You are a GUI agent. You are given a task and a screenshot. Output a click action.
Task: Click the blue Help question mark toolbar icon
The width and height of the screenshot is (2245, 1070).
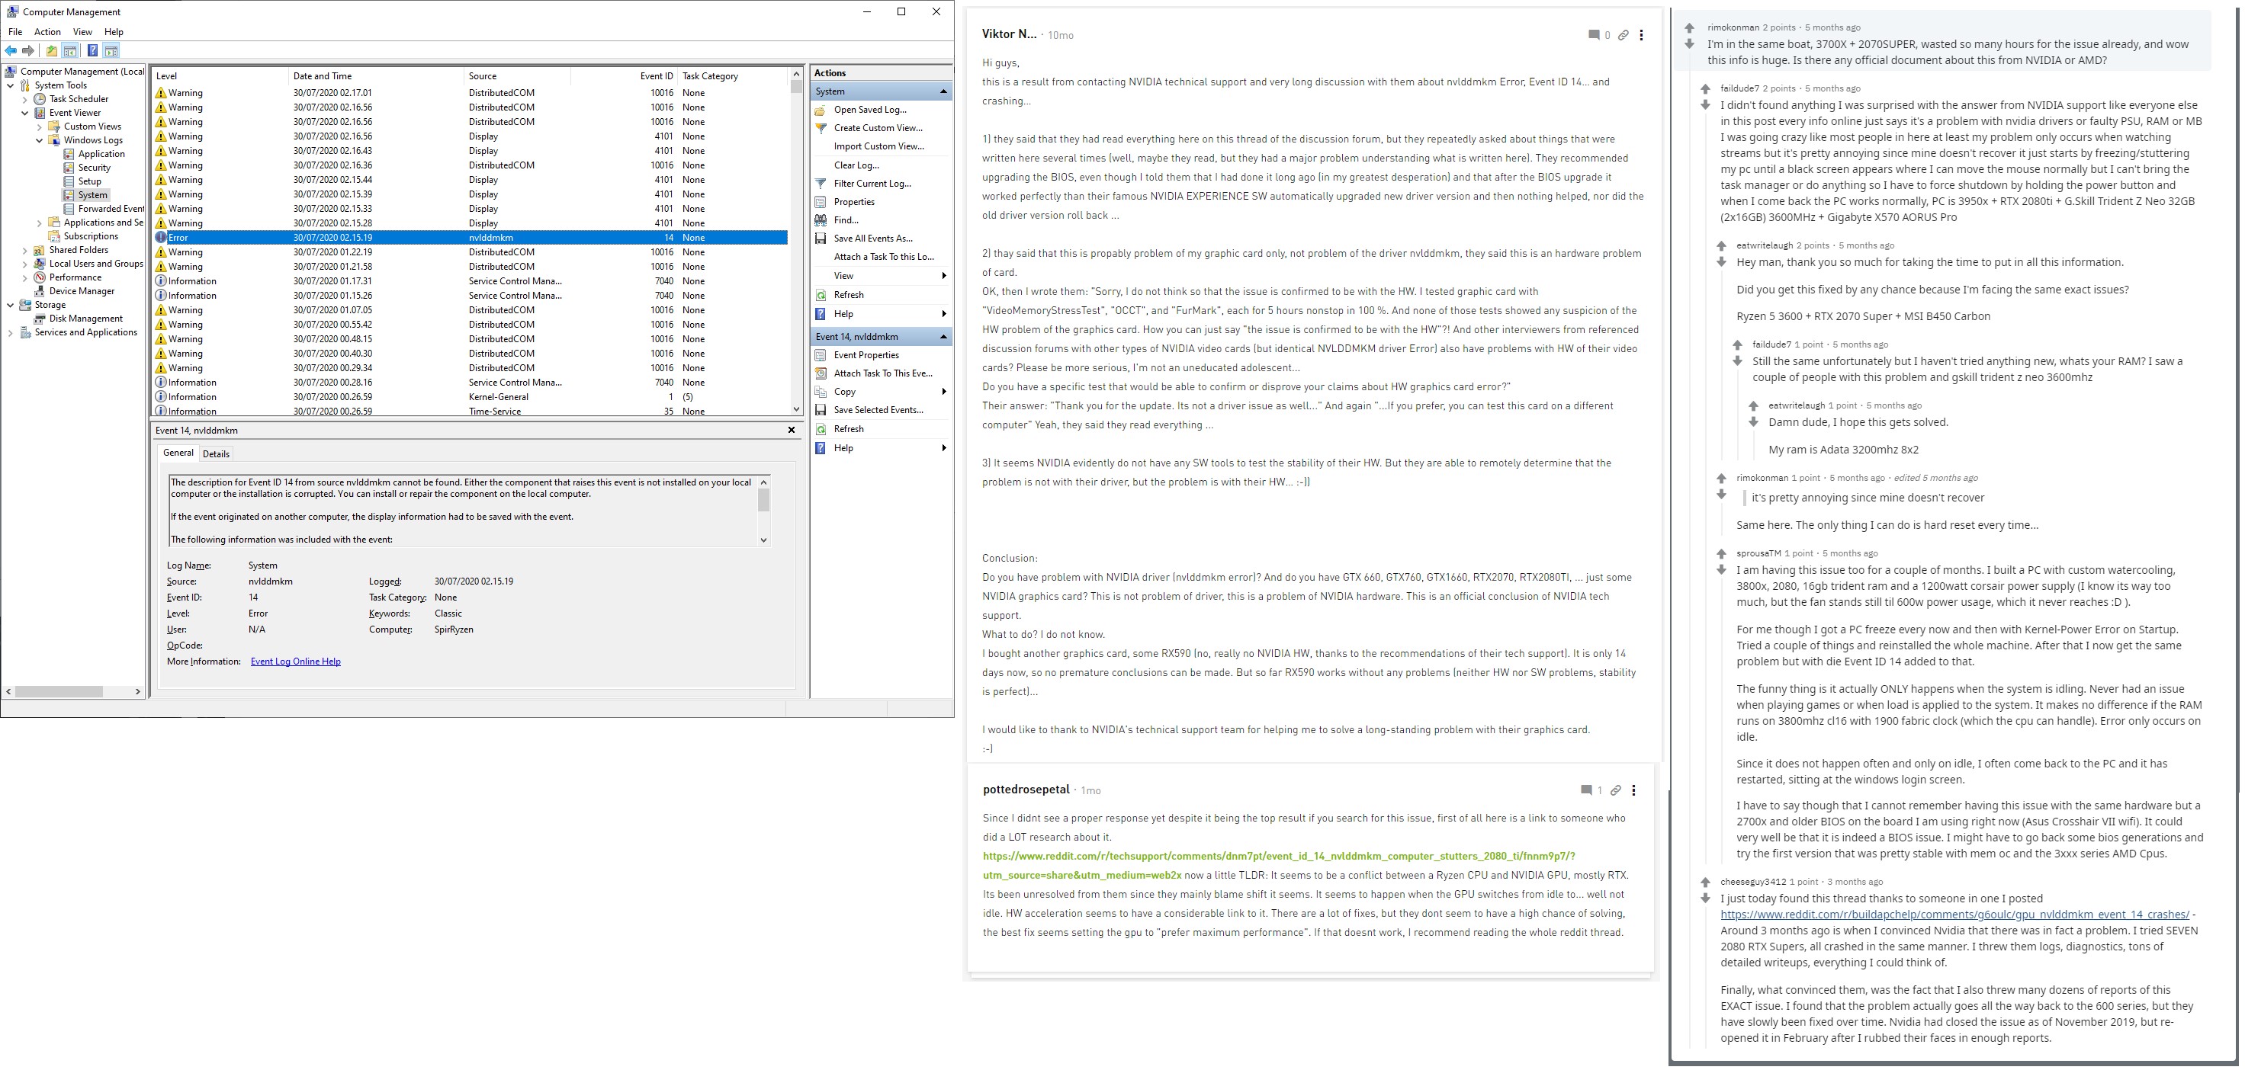click(92, 50)
